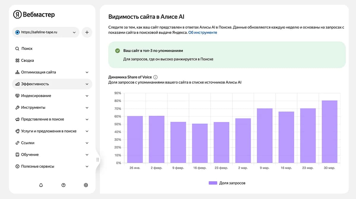Toggle Доля запросов legend series

pos(227,183)
